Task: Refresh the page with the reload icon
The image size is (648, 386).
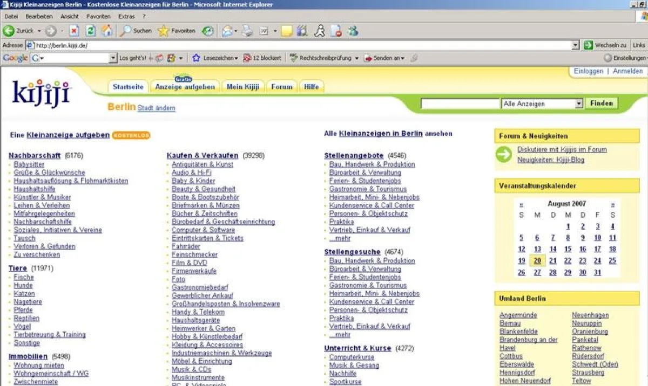Action: [x=91, y=31]
